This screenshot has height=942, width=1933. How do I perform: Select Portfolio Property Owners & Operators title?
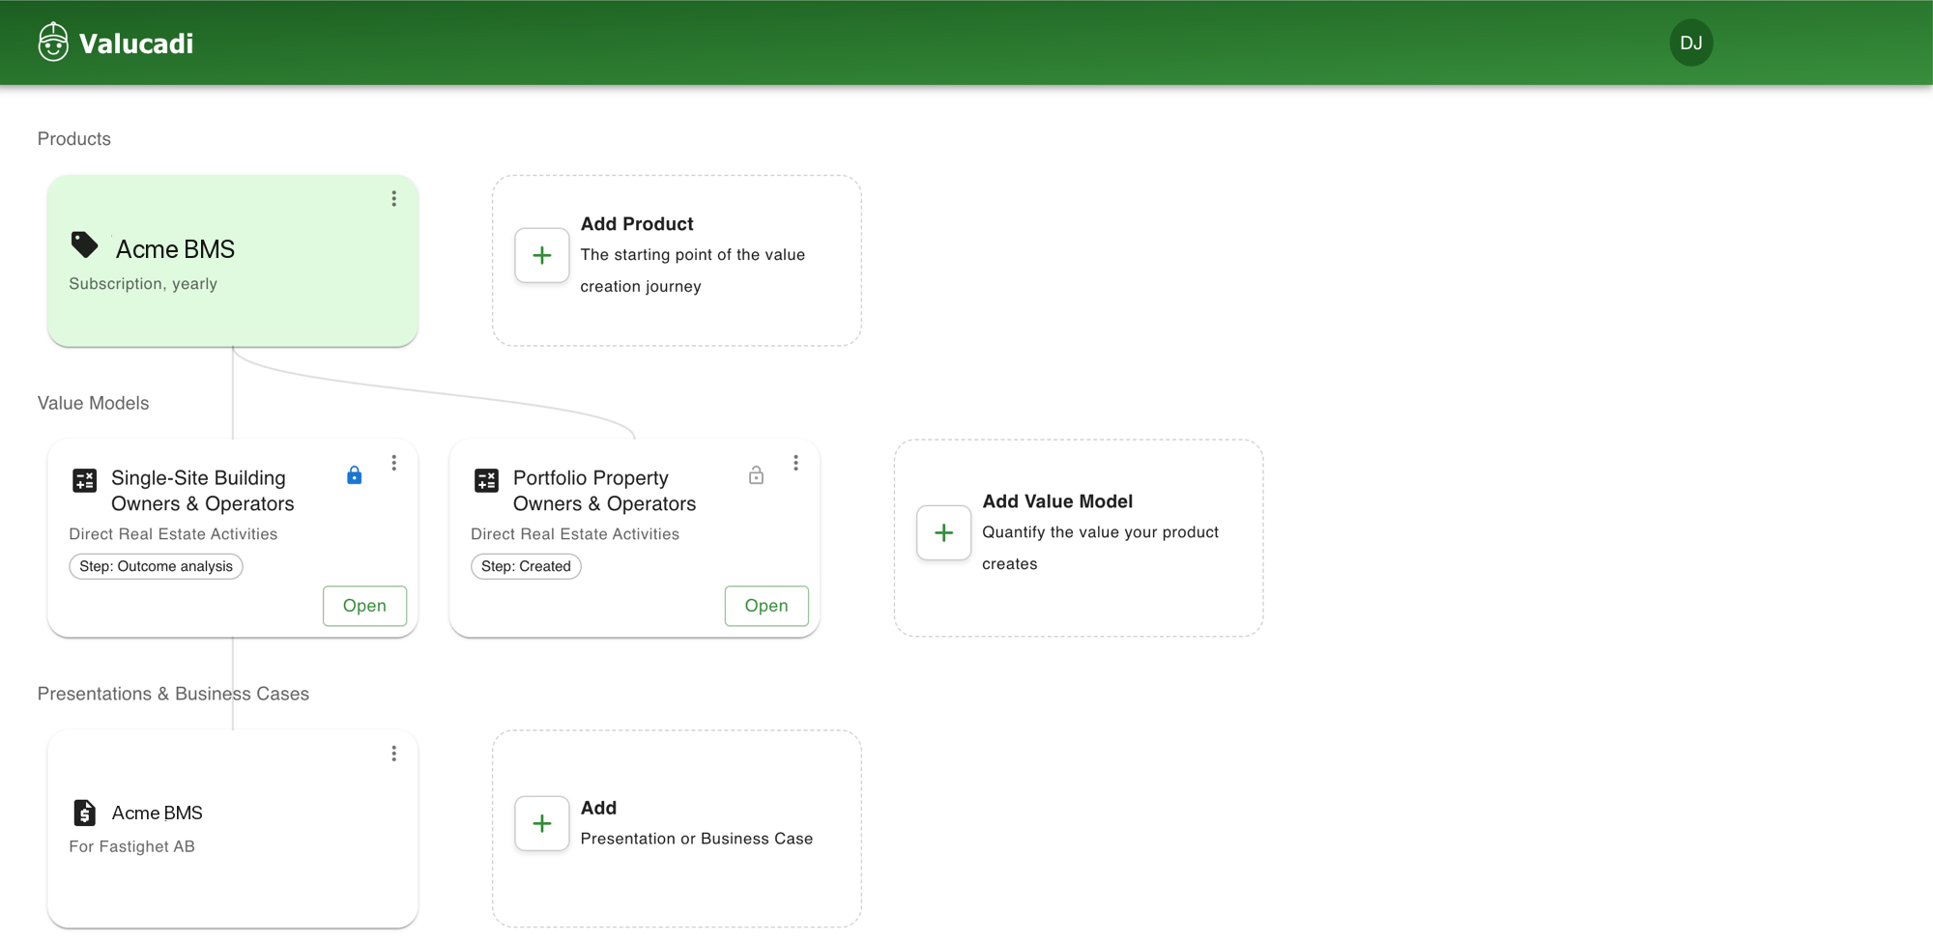click(605, 491)
